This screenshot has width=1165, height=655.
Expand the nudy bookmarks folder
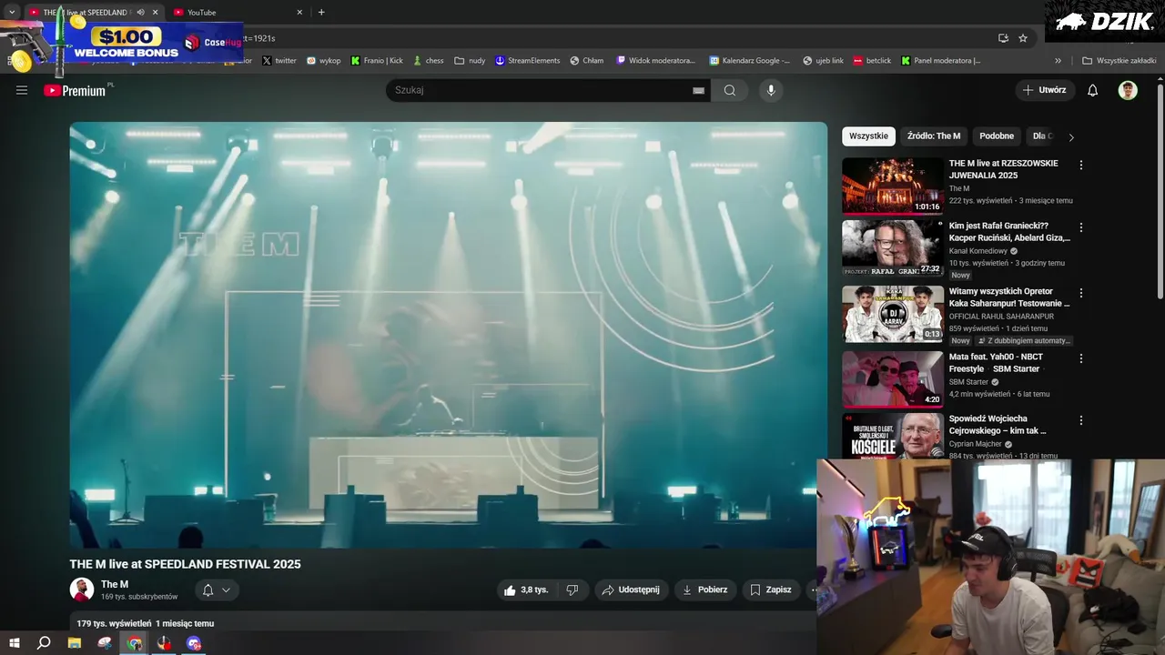470,61
